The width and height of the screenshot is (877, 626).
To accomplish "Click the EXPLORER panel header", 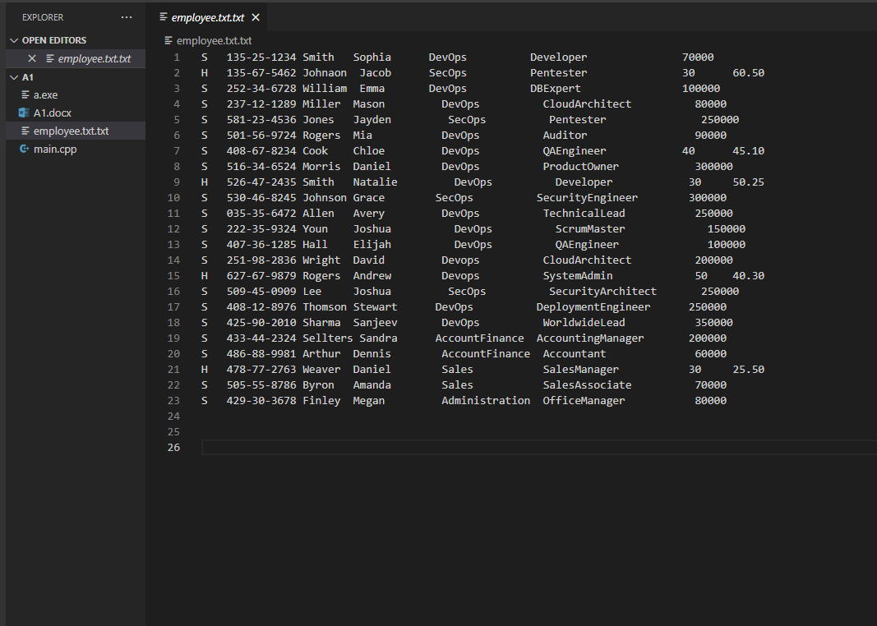I will click(x=43, y=16).
